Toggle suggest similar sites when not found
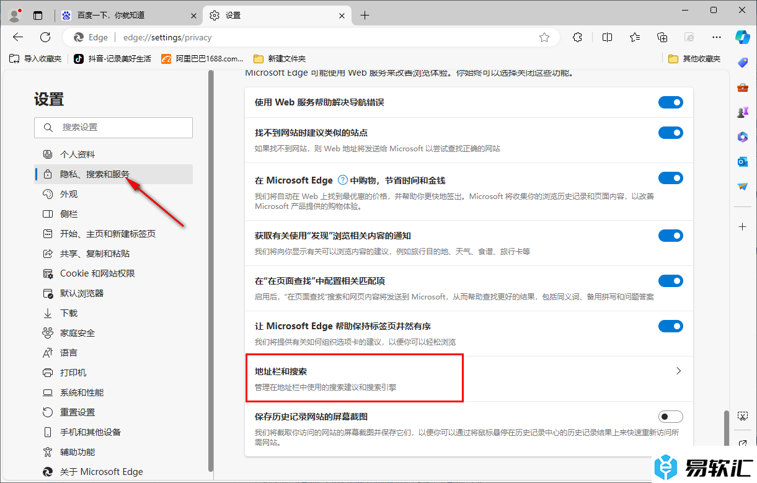Viewport: 757px width, 483px height. [x=671, y=133]
